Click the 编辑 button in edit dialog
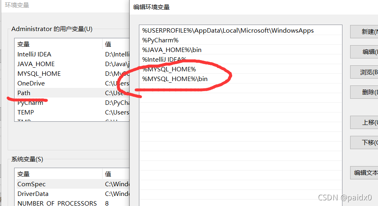 coord(364,52)
